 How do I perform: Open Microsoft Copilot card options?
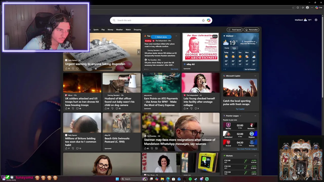pyautogui.click(x=255, y=76)
